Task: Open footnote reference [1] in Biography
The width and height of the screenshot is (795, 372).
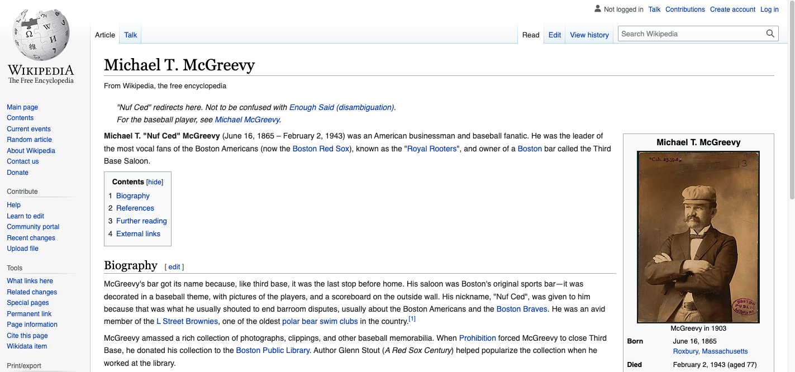Action: click(x=412, y=318)
